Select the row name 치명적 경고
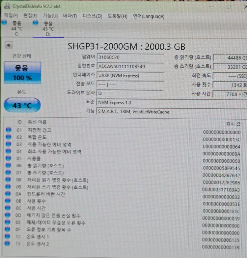247x258 pixels. pos(40,130)
